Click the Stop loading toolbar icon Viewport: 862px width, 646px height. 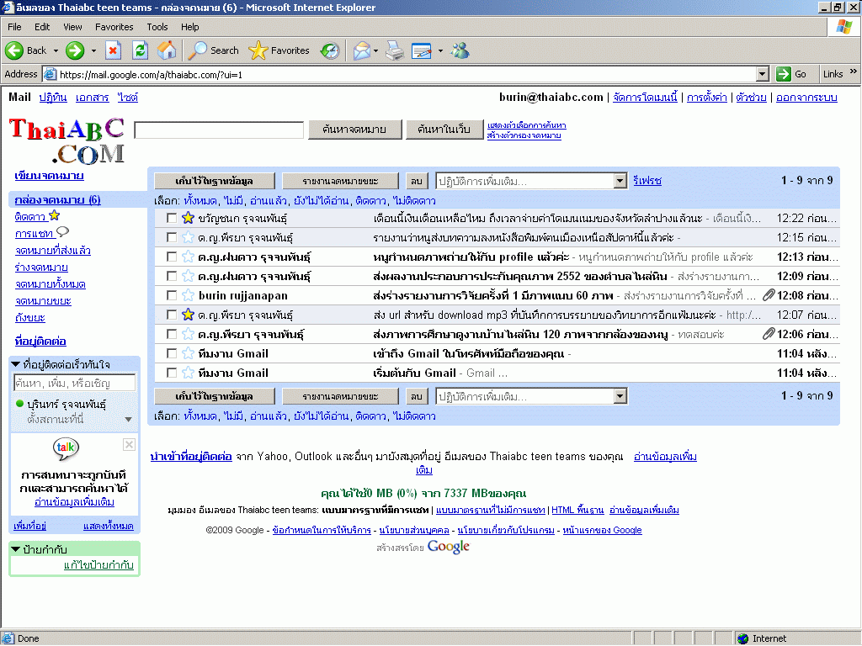[114, 50]
